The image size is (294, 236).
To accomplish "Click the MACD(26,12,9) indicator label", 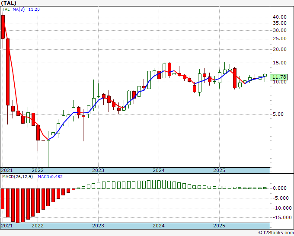I will coord(17,177).
